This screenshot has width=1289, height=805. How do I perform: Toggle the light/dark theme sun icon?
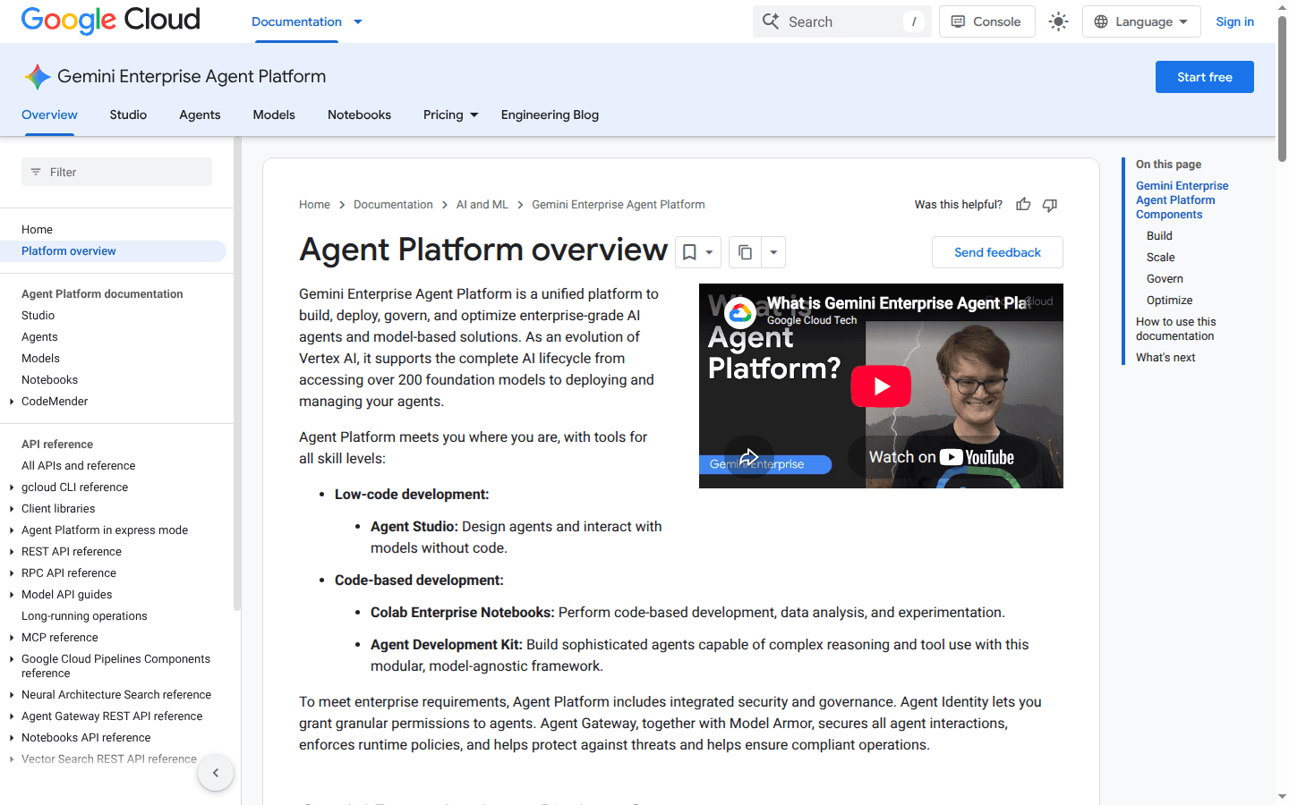(1059, 21)
